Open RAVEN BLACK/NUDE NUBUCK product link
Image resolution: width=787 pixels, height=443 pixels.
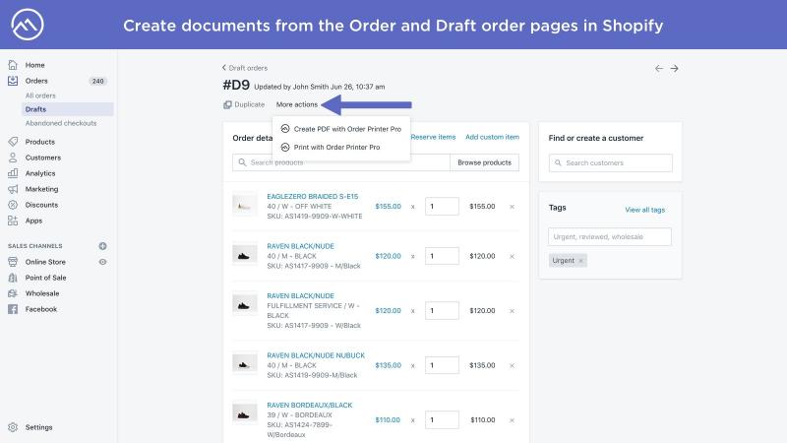[316, 355]
